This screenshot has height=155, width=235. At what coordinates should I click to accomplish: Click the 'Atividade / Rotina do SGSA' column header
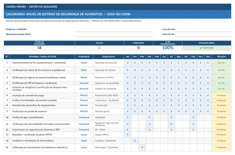click(42, 57)
